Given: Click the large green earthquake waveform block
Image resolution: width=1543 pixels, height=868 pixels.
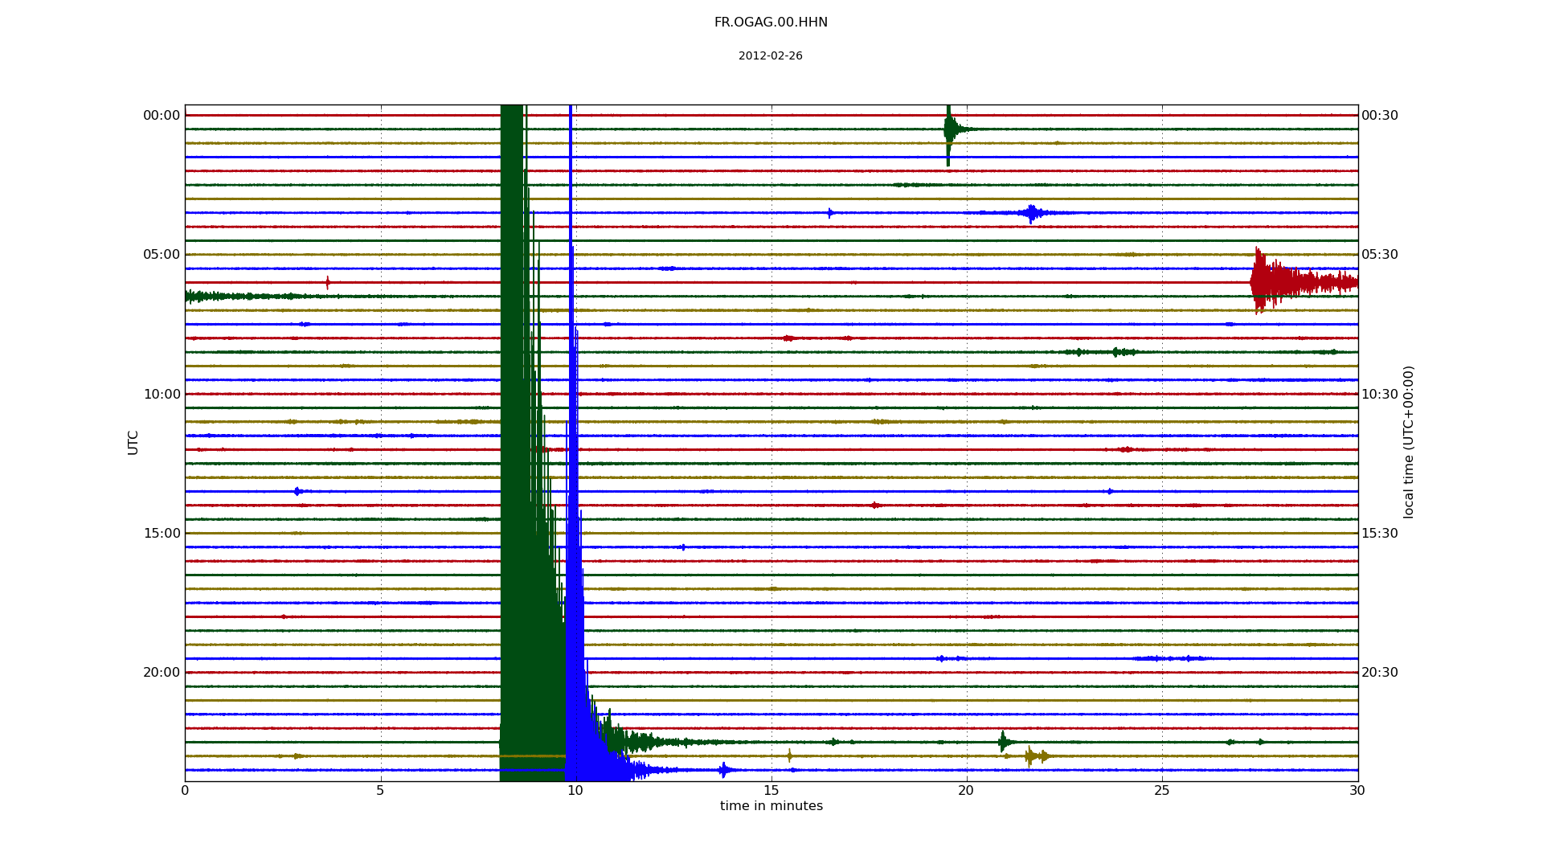Looking at the screenshot, I should [x=532, y=442].
